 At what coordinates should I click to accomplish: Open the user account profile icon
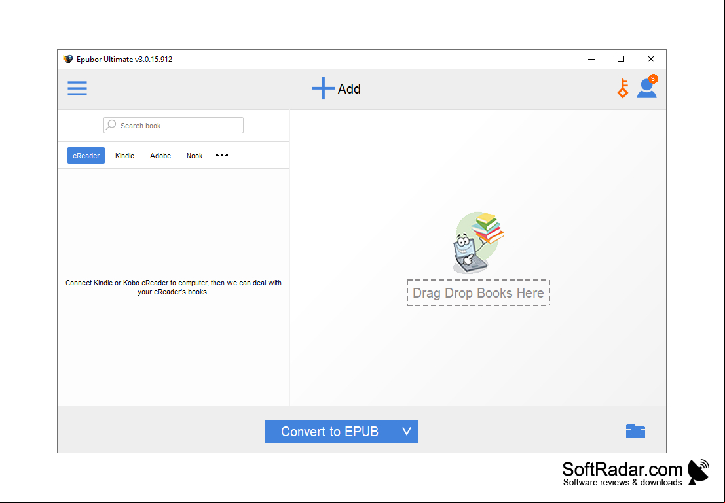647,88
